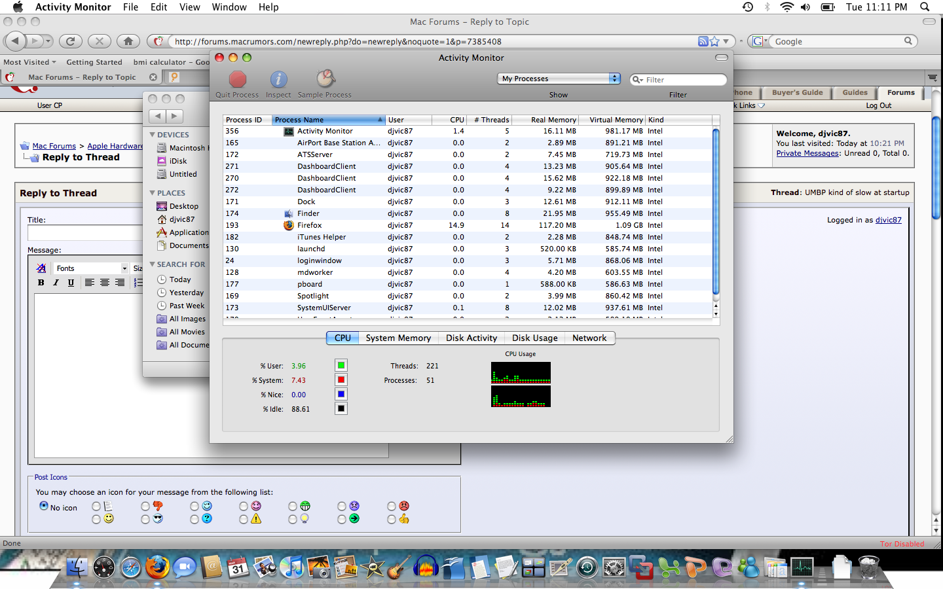943x589 pixels.
Task: Click the Buyer's Guide tab button
Action: [797, 93]
